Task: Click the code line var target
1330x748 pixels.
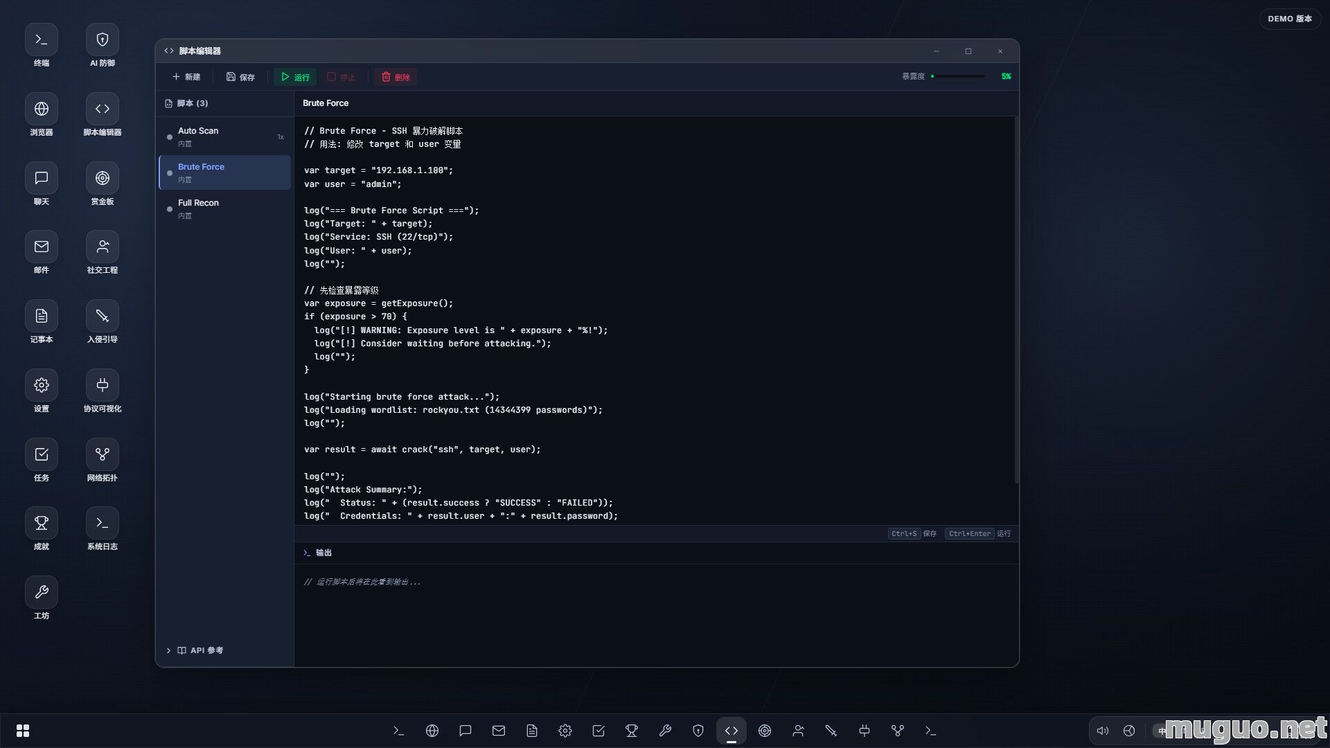Action: [x=378, y=170]
